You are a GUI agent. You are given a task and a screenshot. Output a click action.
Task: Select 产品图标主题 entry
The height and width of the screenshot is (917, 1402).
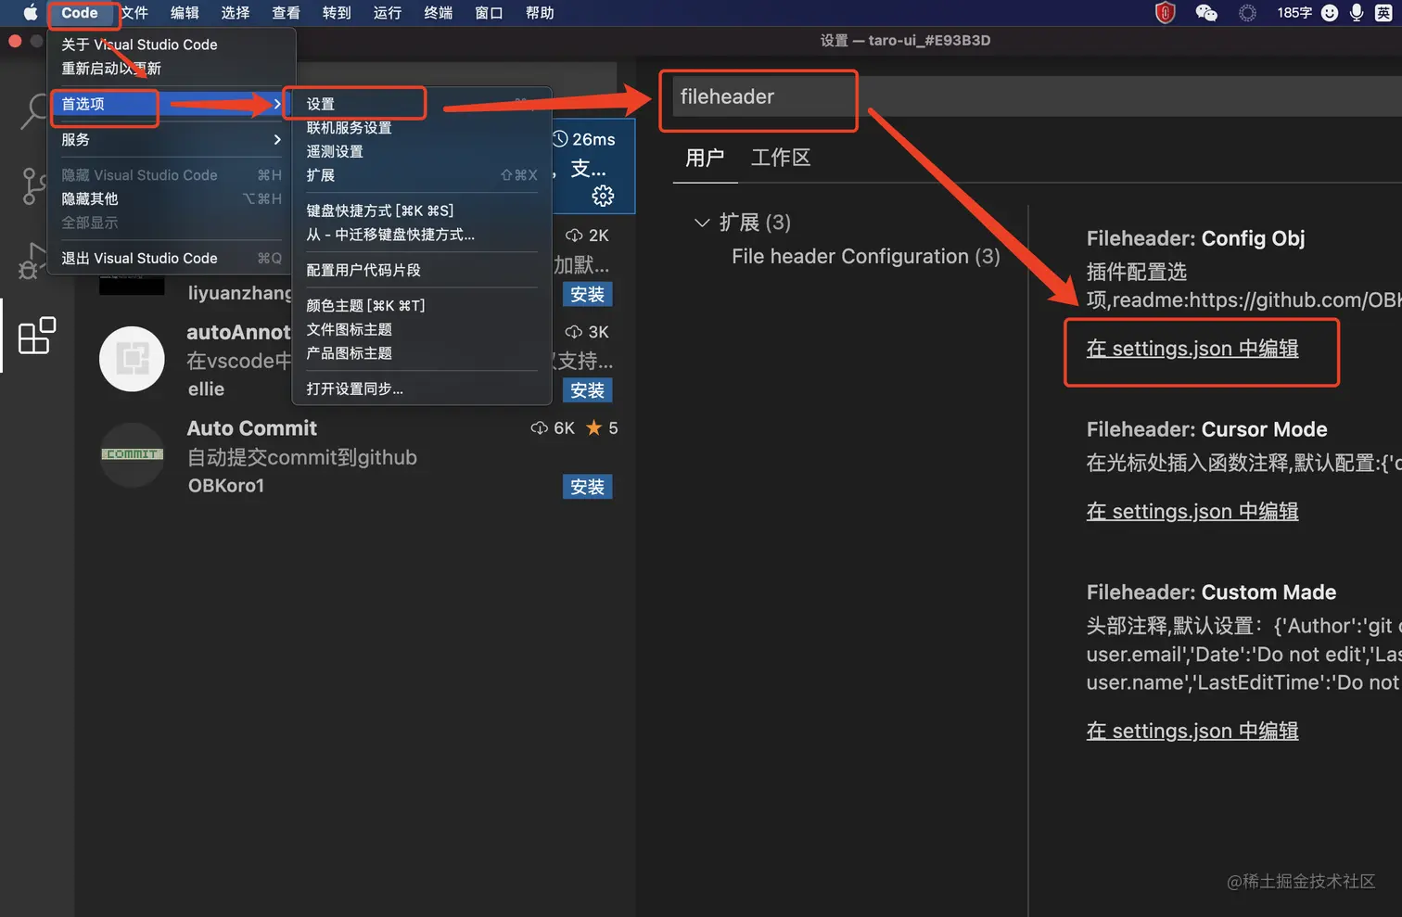(x=422, y=353)
